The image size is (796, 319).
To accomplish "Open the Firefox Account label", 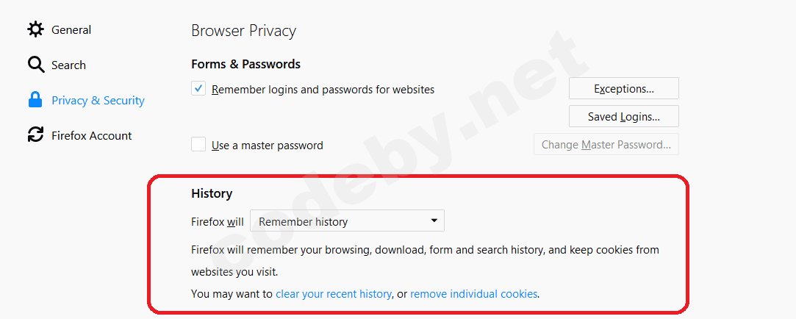I will (x=91, y=136).
